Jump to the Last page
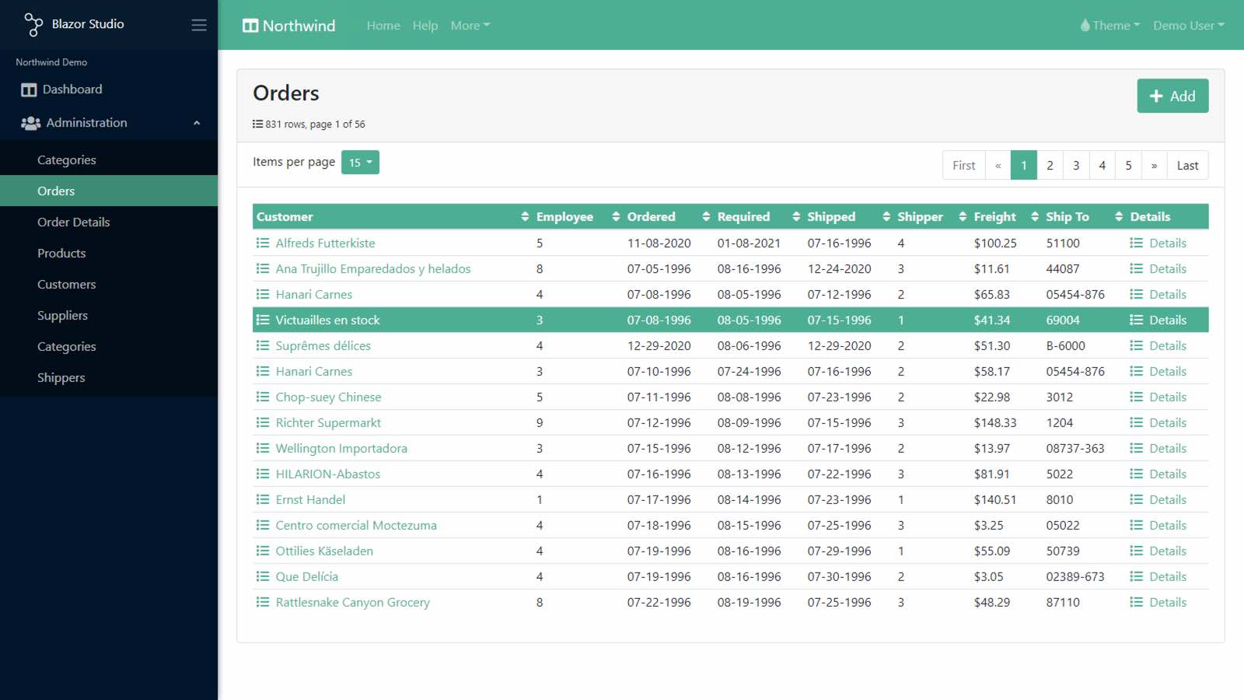1244x700 pixels. 1187,166
